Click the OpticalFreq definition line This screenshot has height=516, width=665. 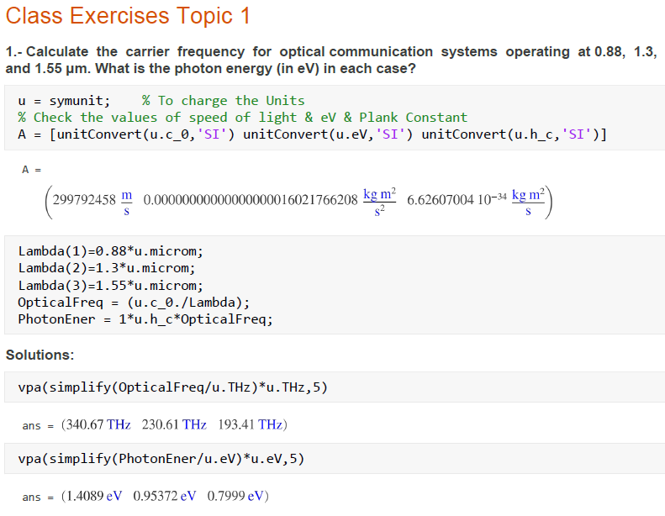coord(134,302)
